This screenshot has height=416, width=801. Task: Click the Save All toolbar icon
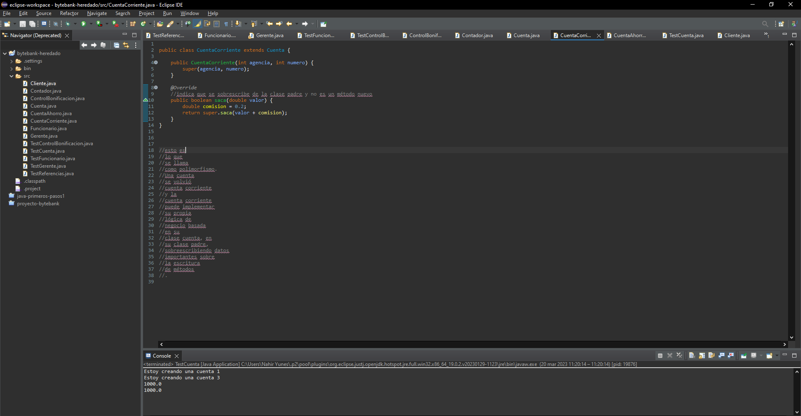coord(32,24)
